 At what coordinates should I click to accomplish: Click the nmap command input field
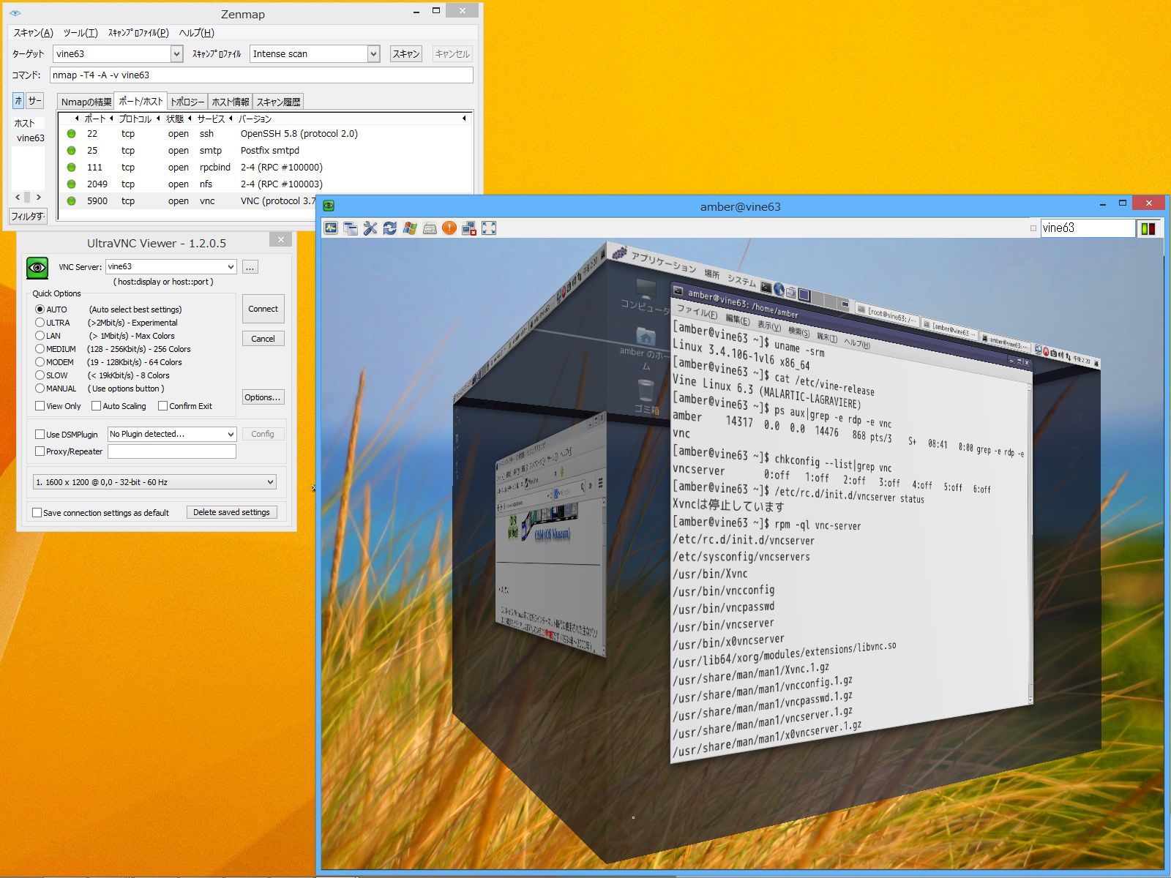point(261,75)
